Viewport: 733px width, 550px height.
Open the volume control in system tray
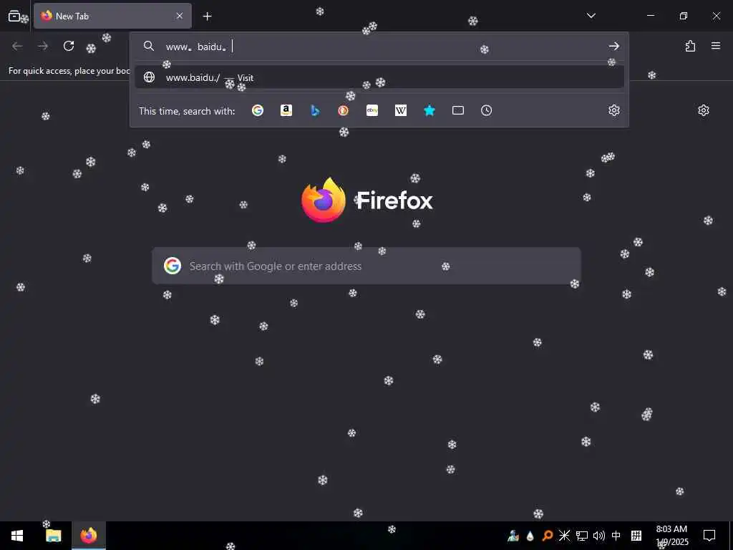click(x=599, y=536)
